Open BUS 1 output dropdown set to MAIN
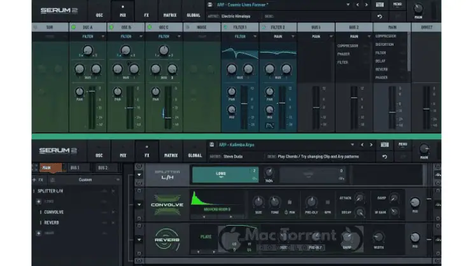Viewport: 473px width, 266px height. coord(316,36)
